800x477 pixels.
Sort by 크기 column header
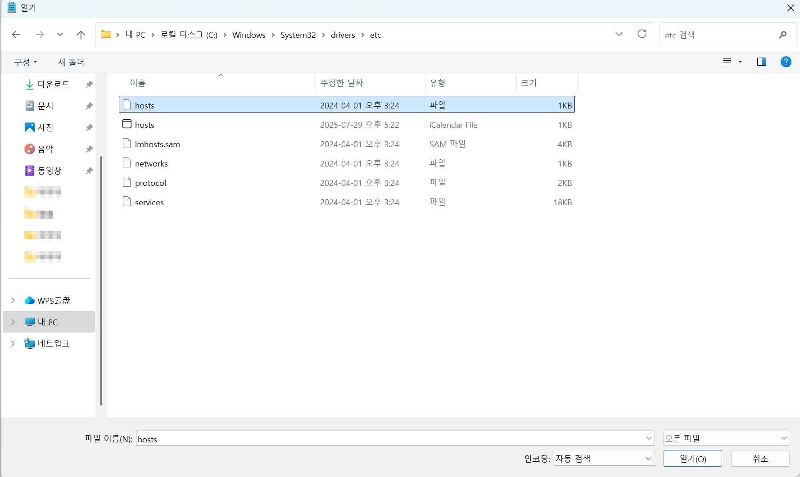[529, 83]
